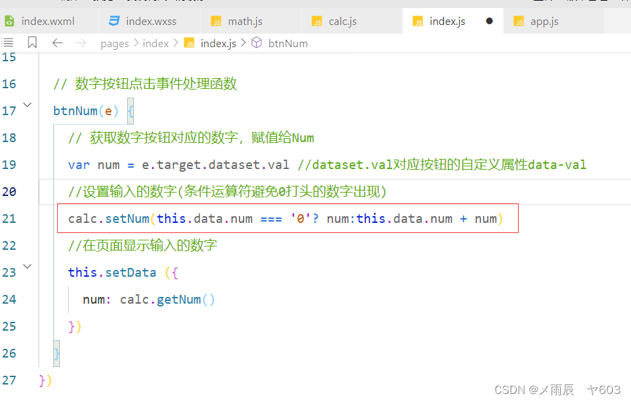The image size is (631, 402).
Task: Click line number 21 in the gutter
Action: (x=9, y=219)
